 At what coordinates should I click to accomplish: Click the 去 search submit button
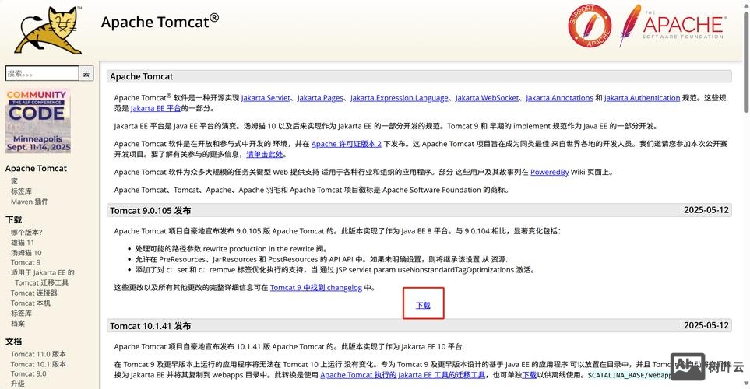[86, 73]
